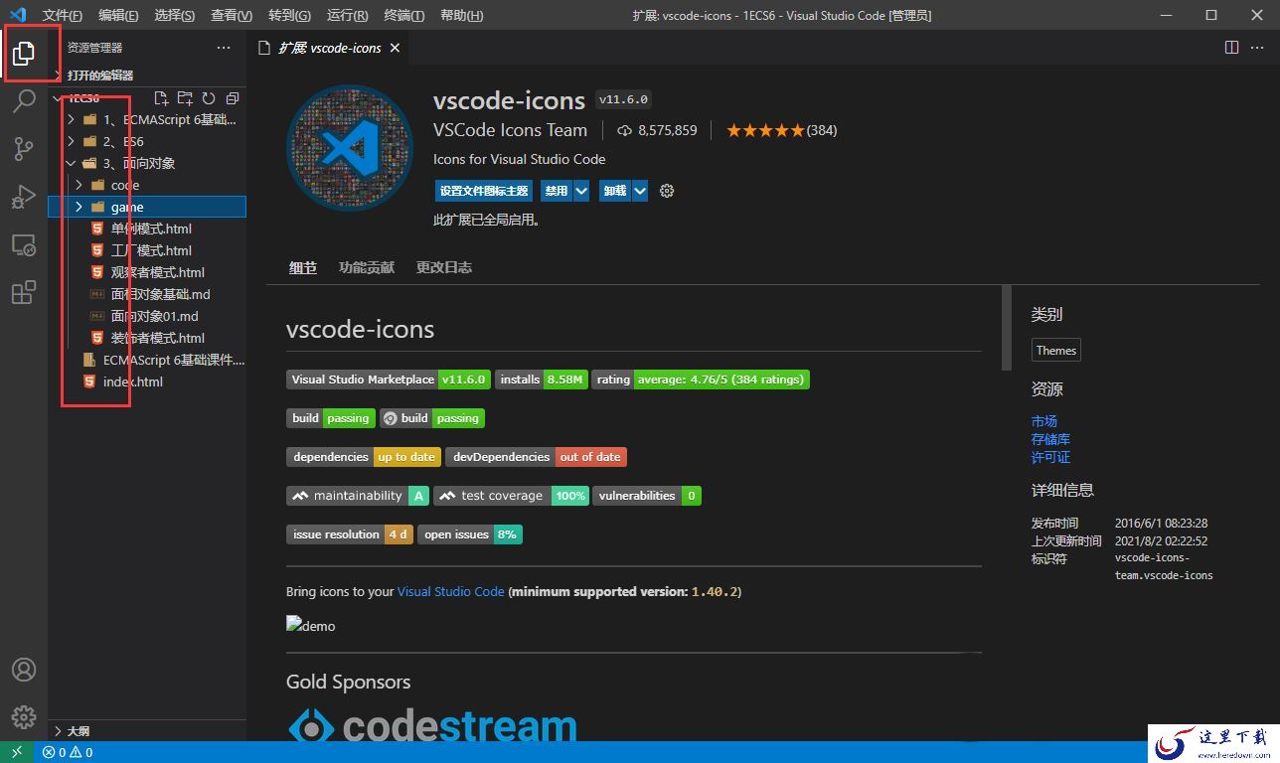Click the Themes category tag
1280x763 pixels.
[1056, 350]
